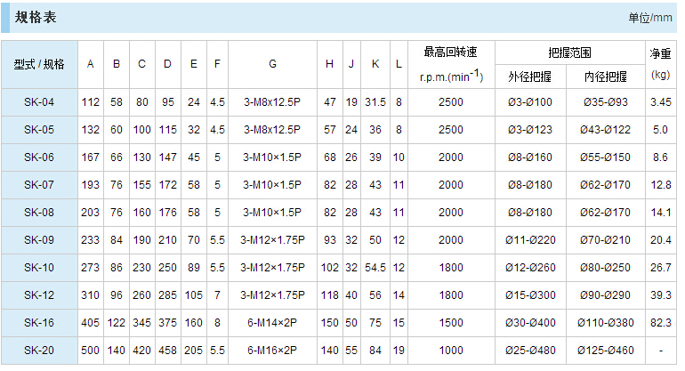The width and height of the screenshot is (685, 371).
Task: Click the SK-12 model row label
Action: [40, 294]
